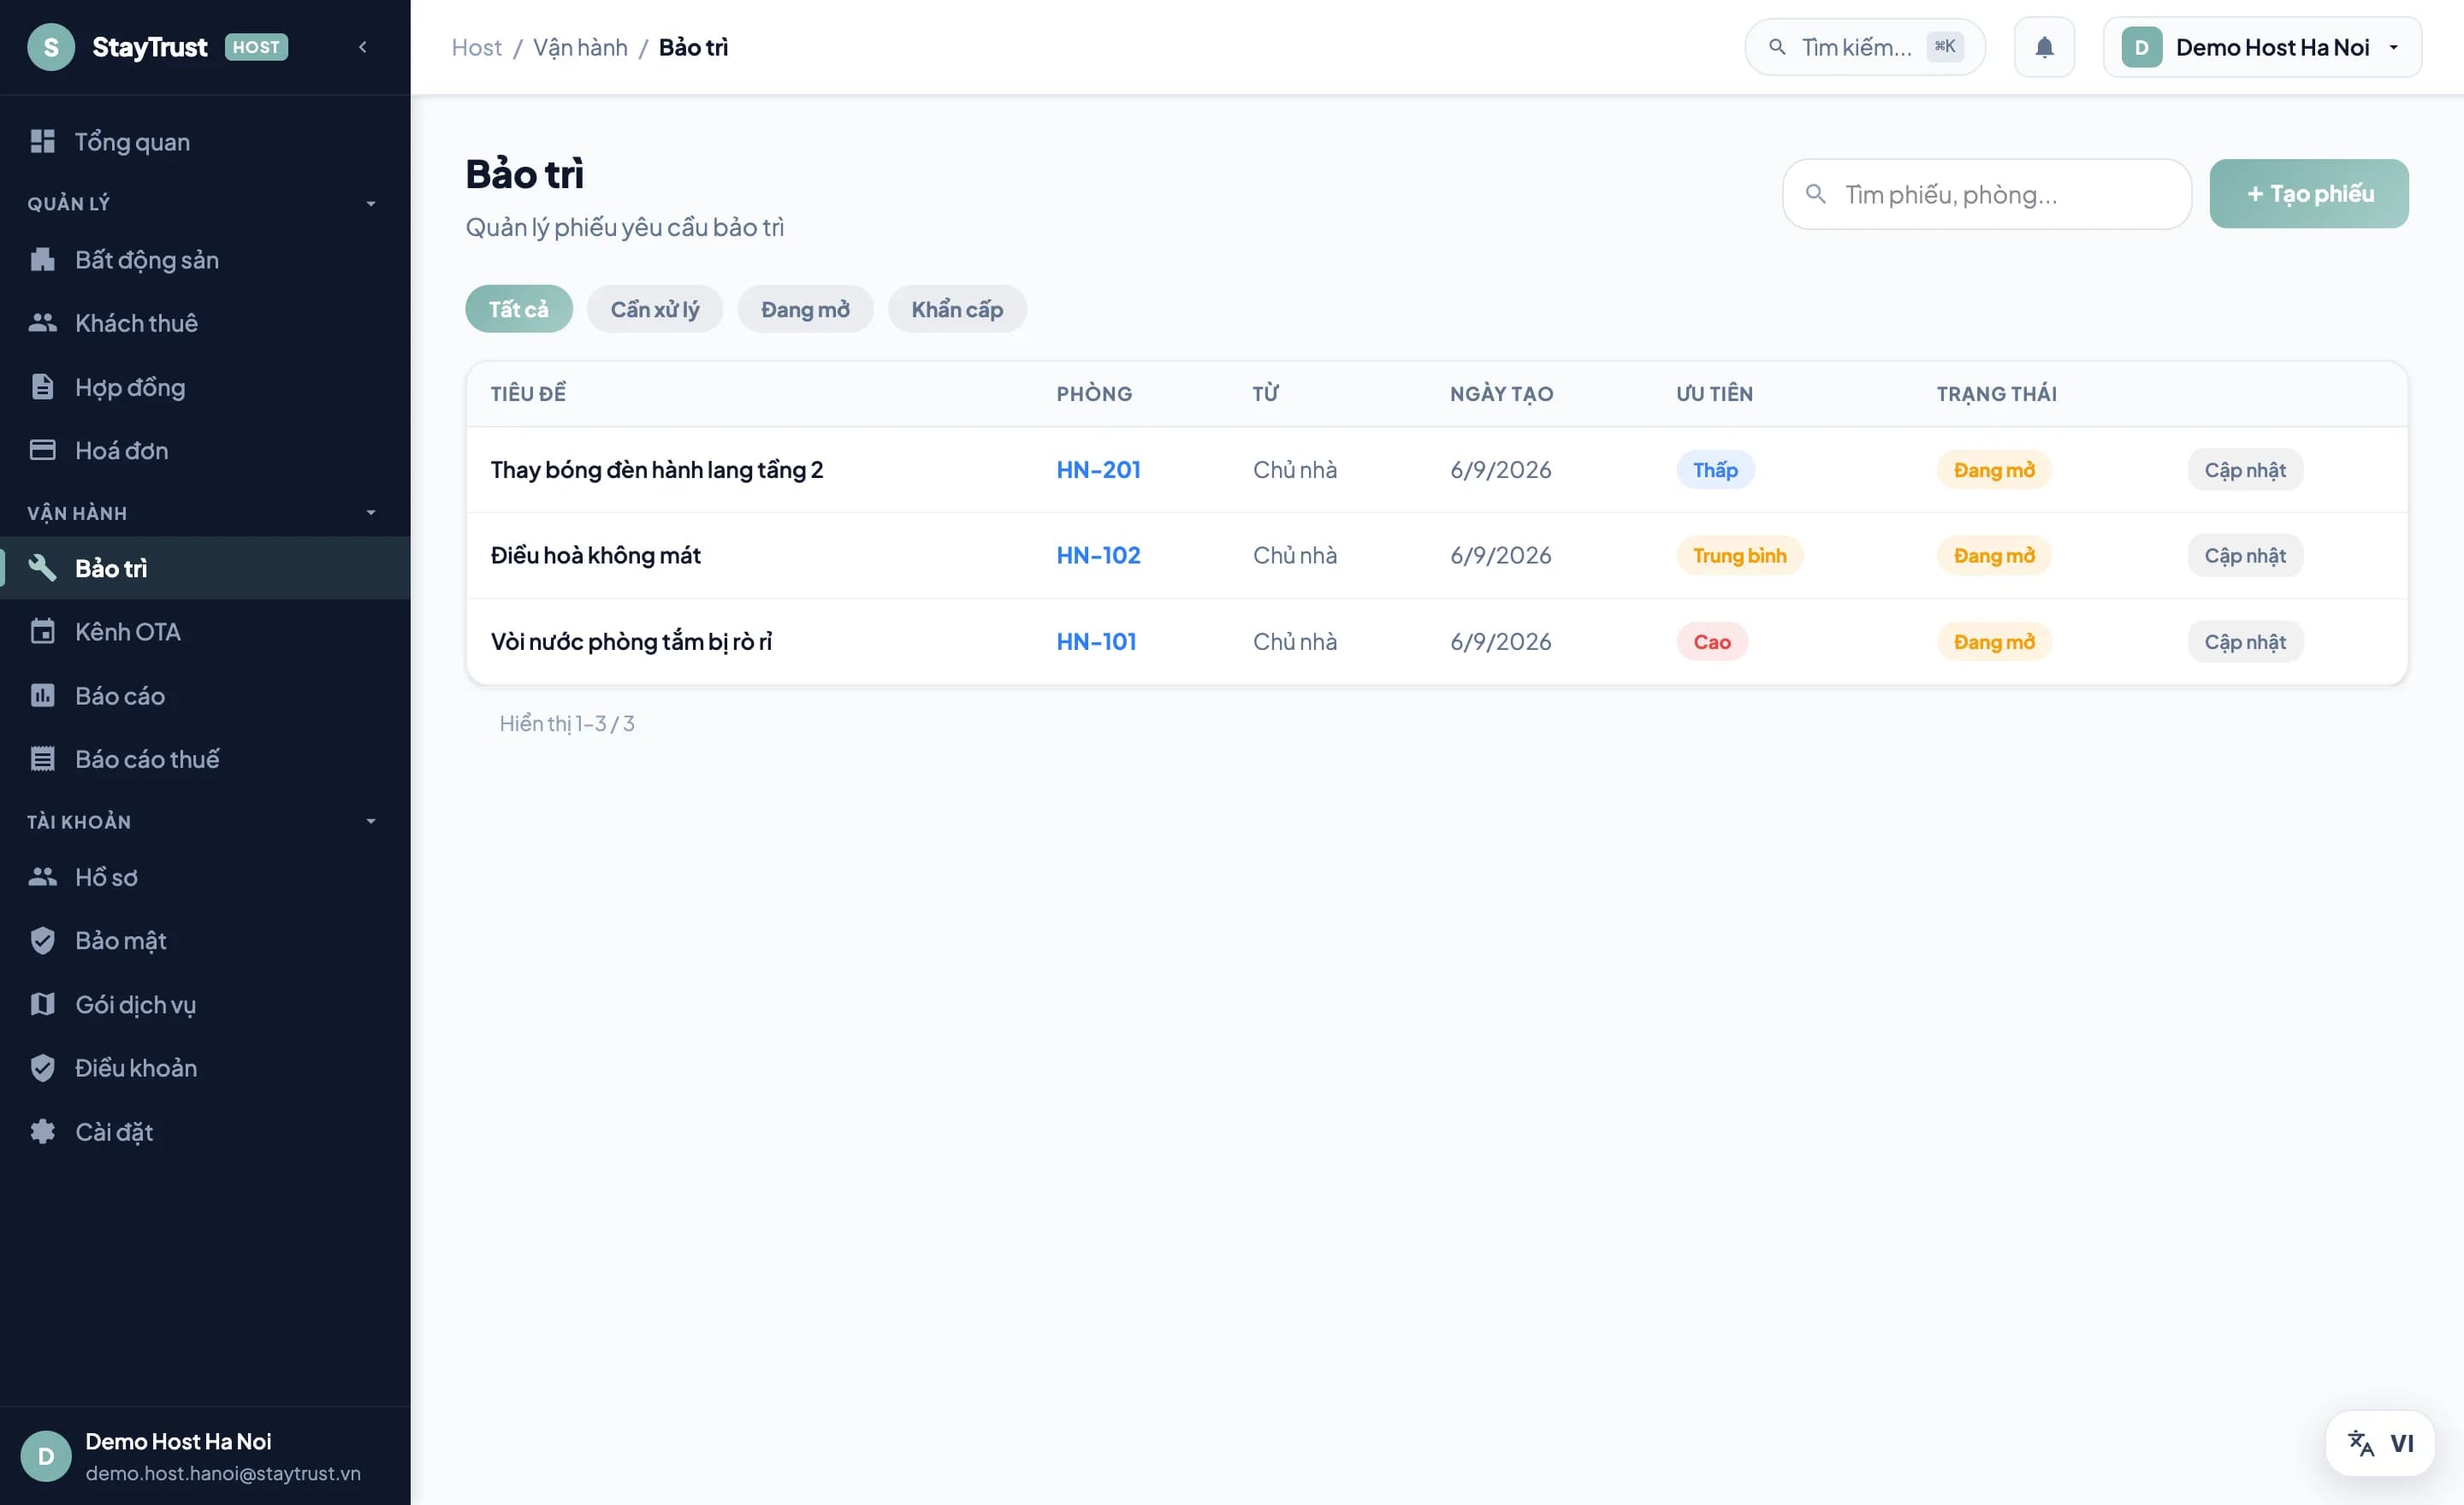Open Báo cáo chart icon

42,695
